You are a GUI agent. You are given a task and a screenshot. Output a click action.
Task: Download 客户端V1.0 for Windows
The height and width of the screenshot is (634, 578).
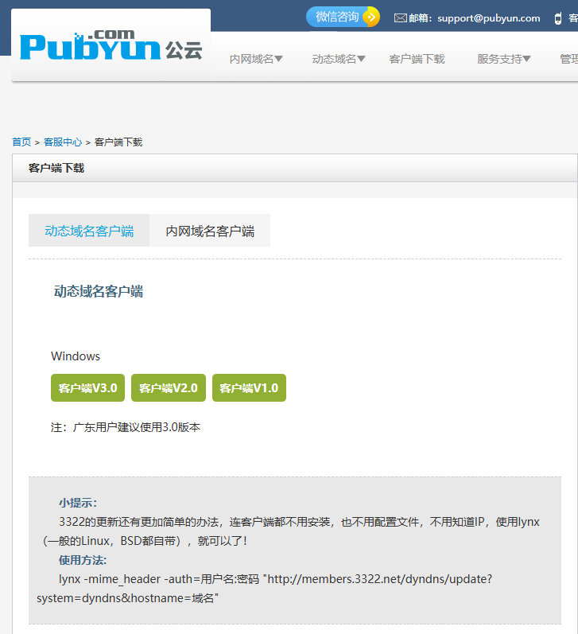(249, 387)
